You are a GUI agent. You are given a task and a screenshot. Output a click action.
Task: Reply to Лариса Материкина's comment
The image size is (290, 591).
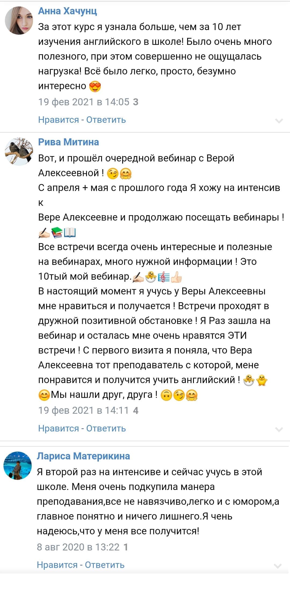105,565
